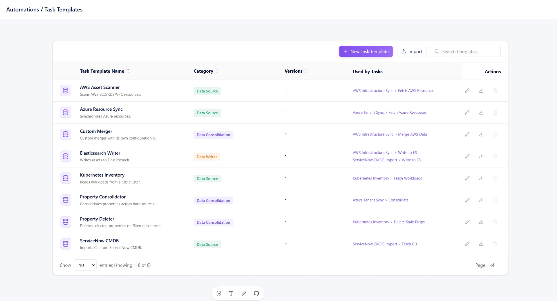This screenshot has height=301, width=557.
Task: Edit the Kubernetes Inventory template
Action: [x=467, y=178]
